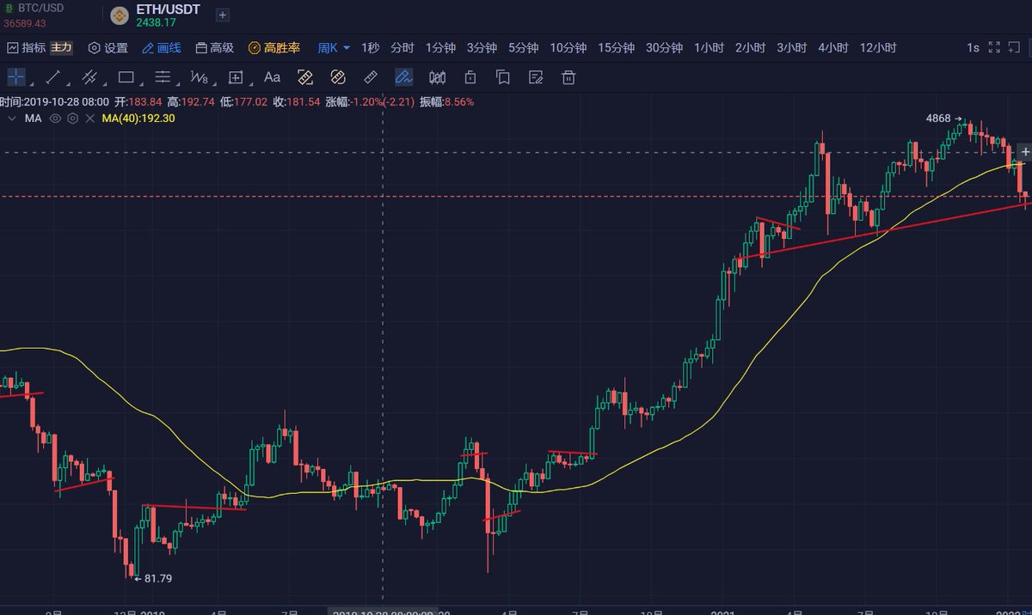Image resolution: width=1032 pixels, height=615 pixels.
Task: Select the 30分钟 interval
Action: pos(664,48)
